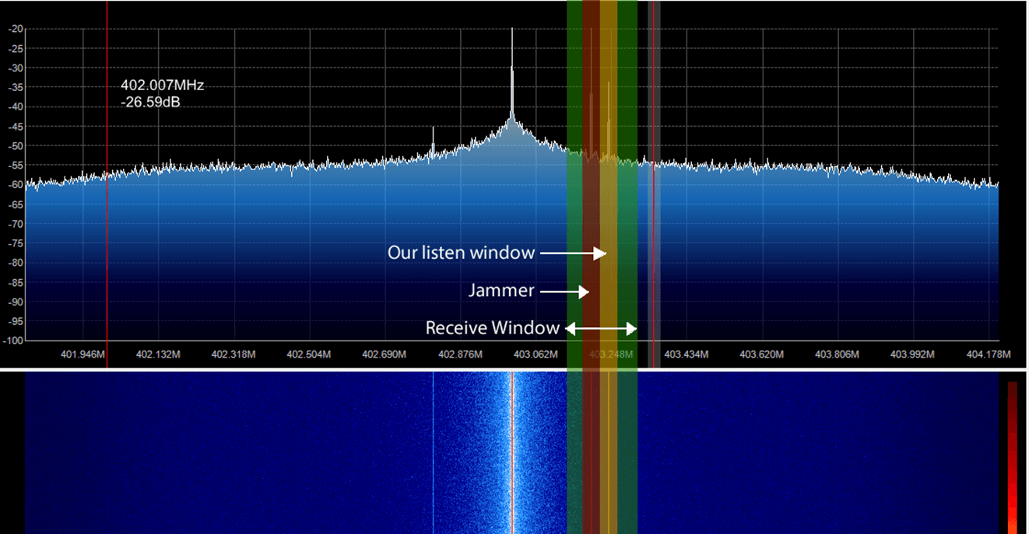This screenshot has width=1029, height=534.
Task: Click the thin cyan line in waterfall
Action: click(433, 452)
